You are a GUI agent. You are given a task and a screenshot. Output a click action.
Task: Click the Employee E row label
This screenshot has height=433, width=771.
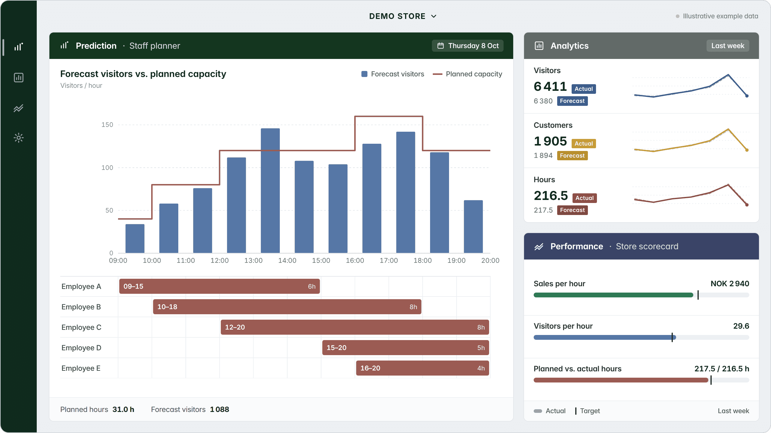81,368
